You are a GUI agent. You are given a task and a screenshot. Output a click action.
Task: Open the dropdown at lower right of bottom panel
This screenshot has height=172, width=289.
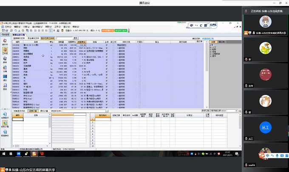click(236, 111)
